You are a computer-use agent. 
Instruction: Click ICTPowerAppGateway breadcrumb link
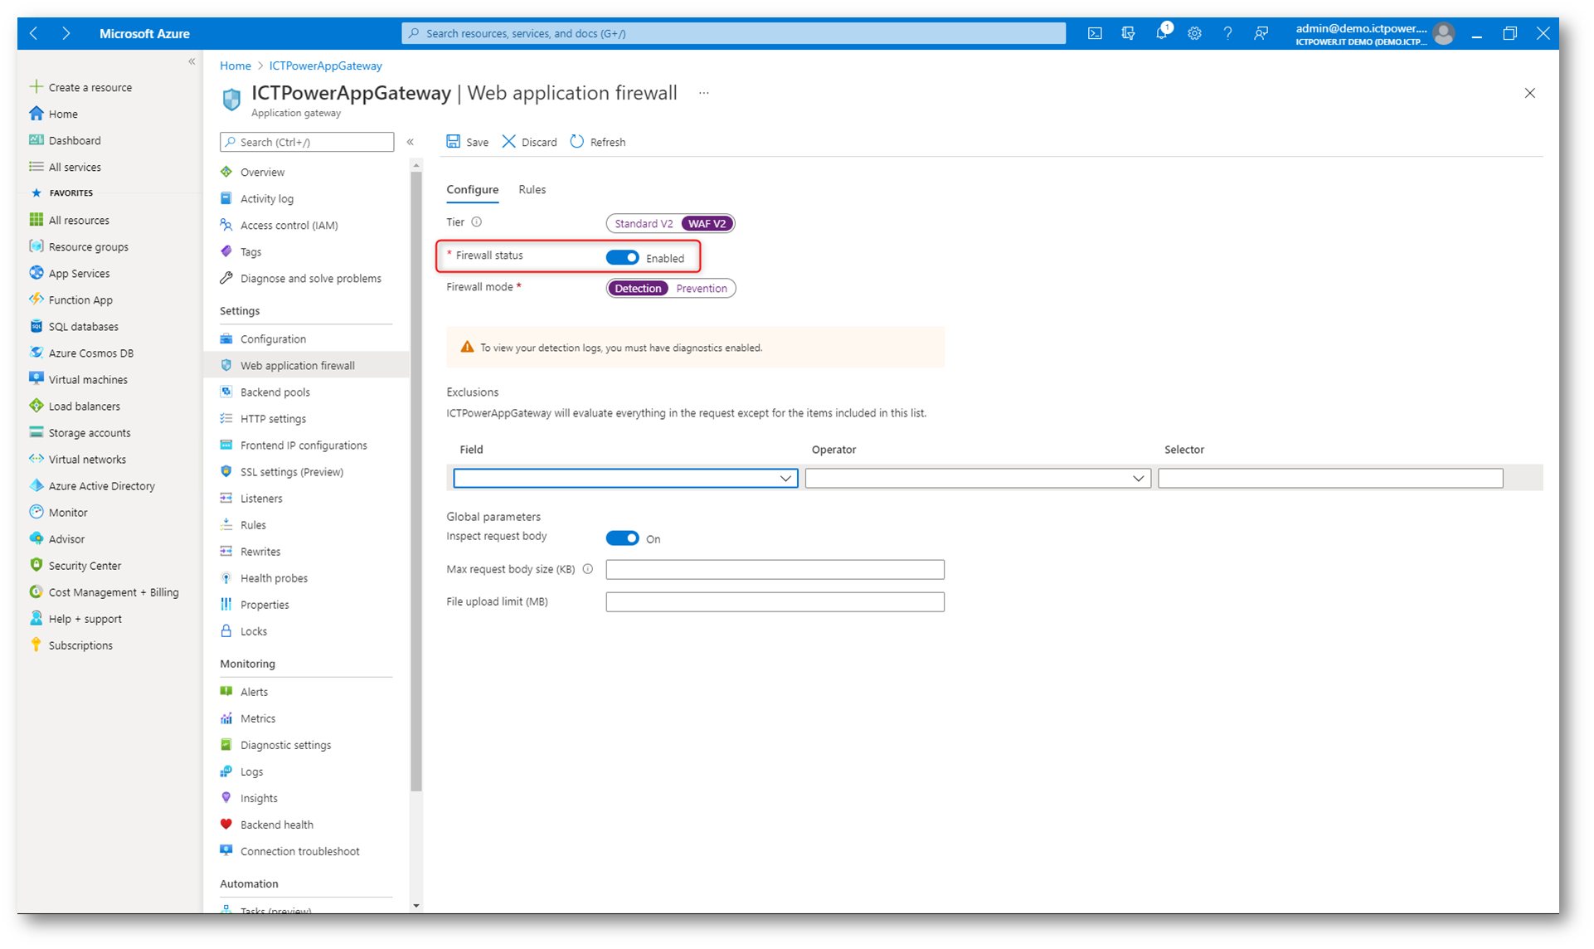click(x=326, y=66)
